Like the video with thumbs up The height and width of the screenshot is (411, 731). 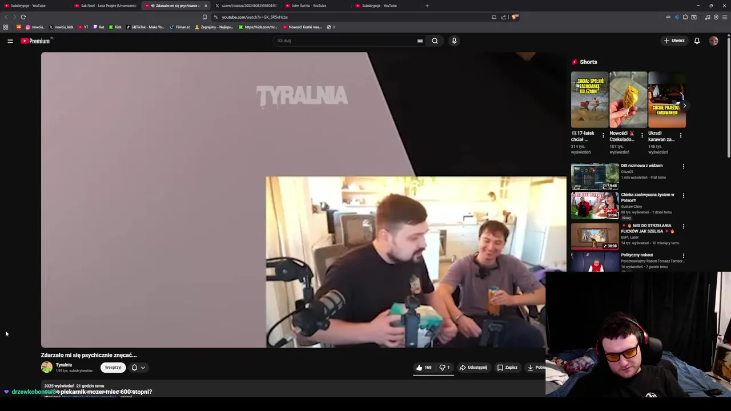pyautogui.click(x=423, y=368)
